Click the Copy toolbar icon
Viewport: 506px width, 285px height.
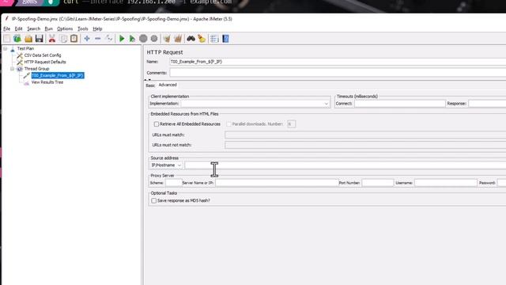click(63, 39)
